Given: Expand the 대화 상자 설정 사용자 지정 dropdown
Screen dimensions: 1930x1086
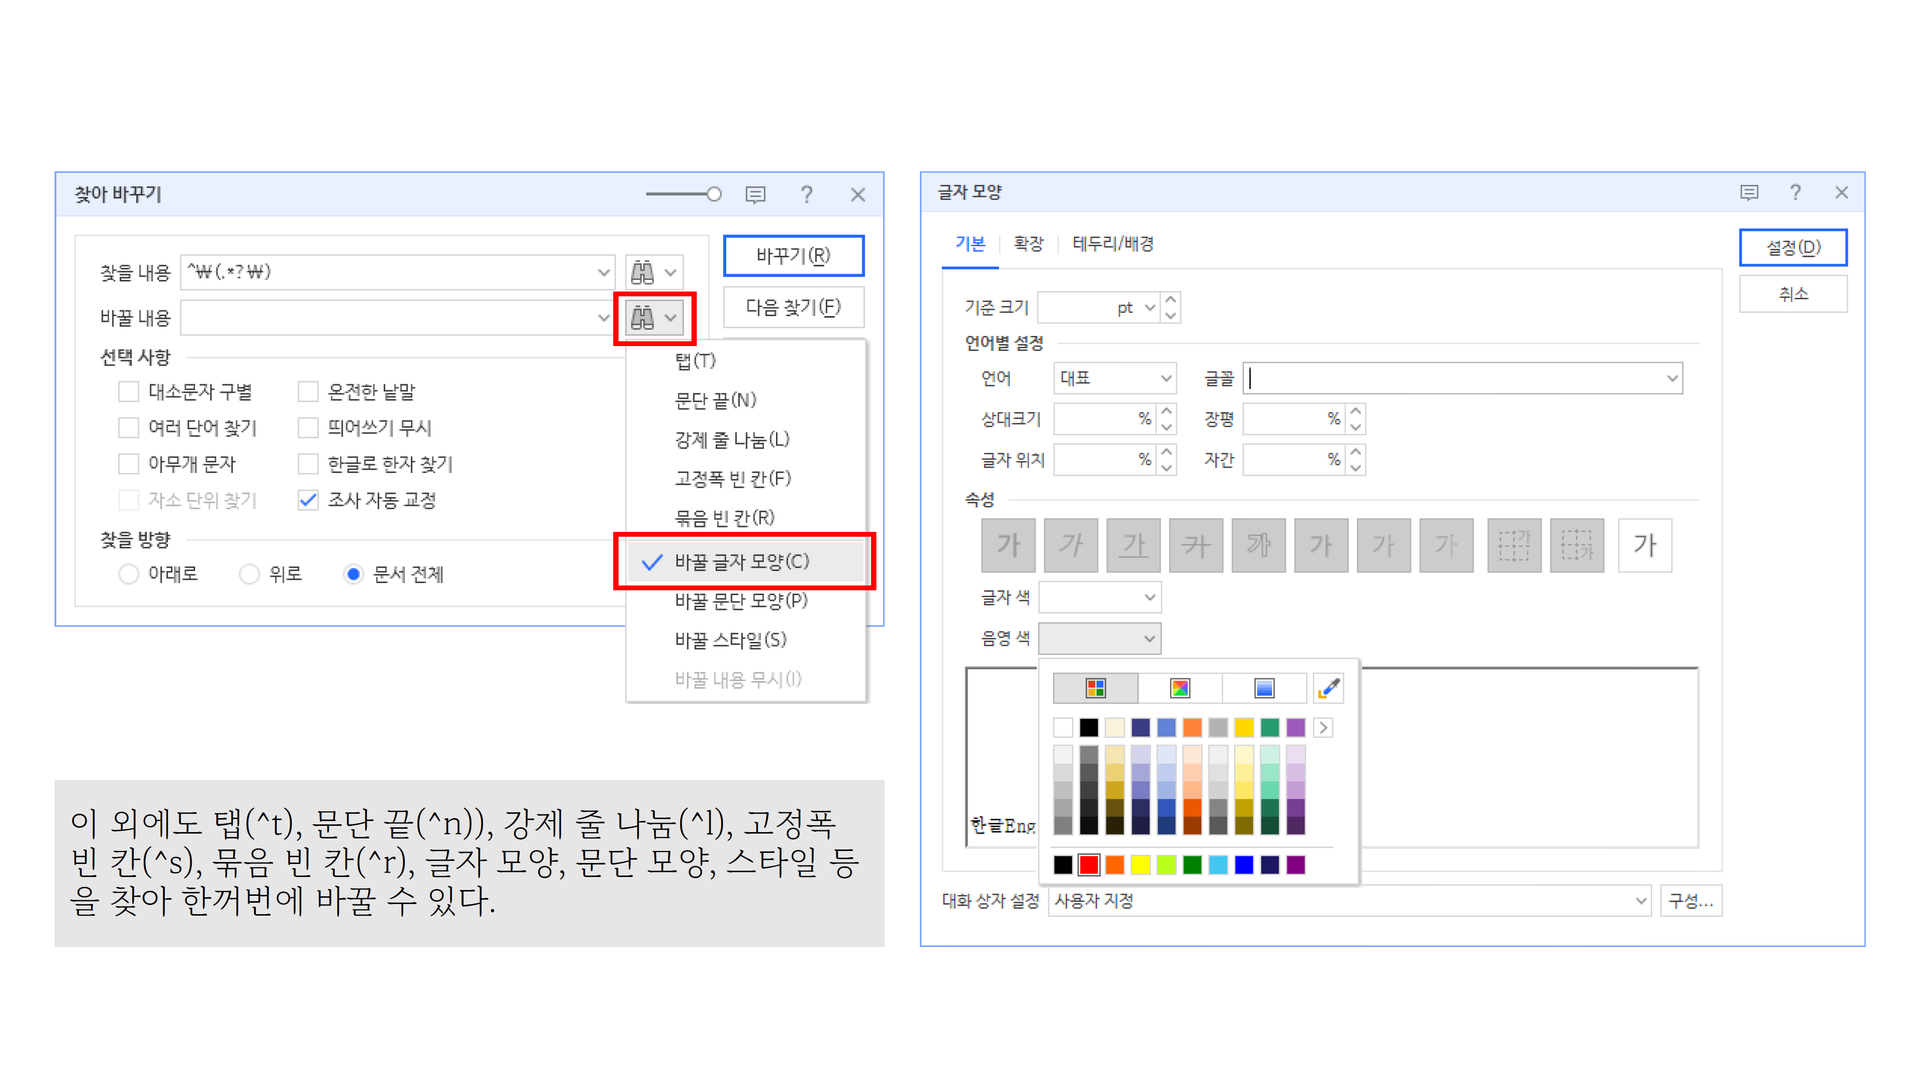Looking at the screenshot, I should coord(1639,901).
